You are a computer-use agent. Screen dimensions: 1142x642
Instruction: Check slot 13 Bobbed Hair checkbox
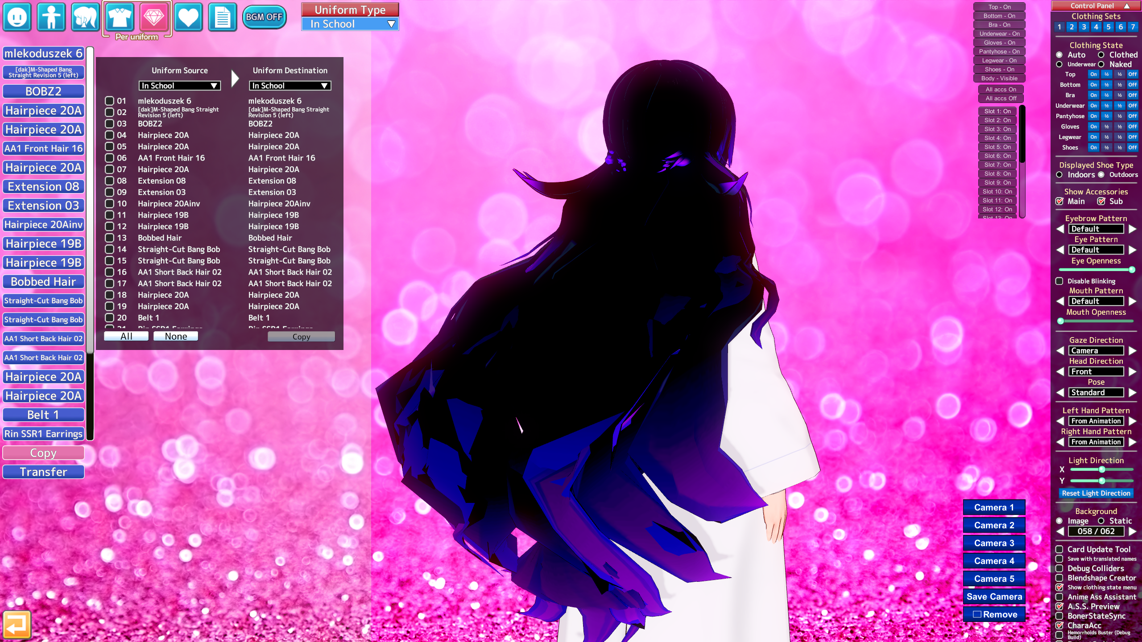point(109,238)
